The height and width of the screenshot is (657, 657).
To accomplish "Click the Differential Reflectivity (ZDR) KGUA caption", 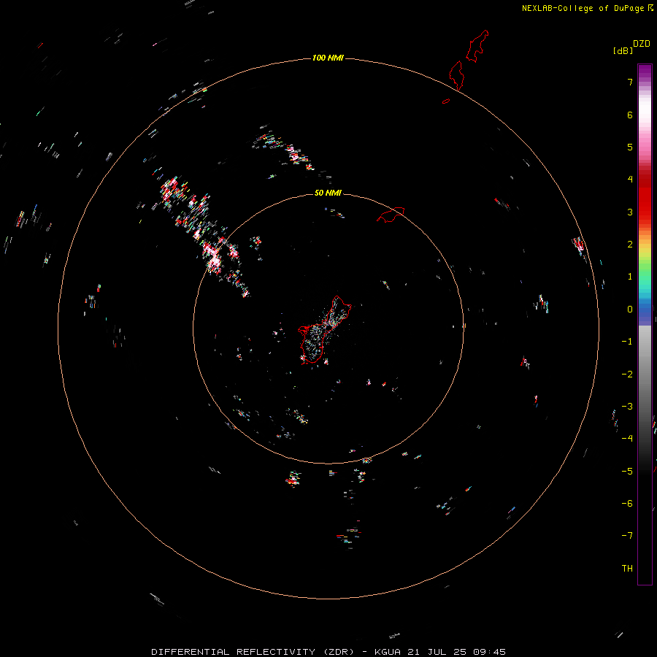I will click(x=328, y=652).
